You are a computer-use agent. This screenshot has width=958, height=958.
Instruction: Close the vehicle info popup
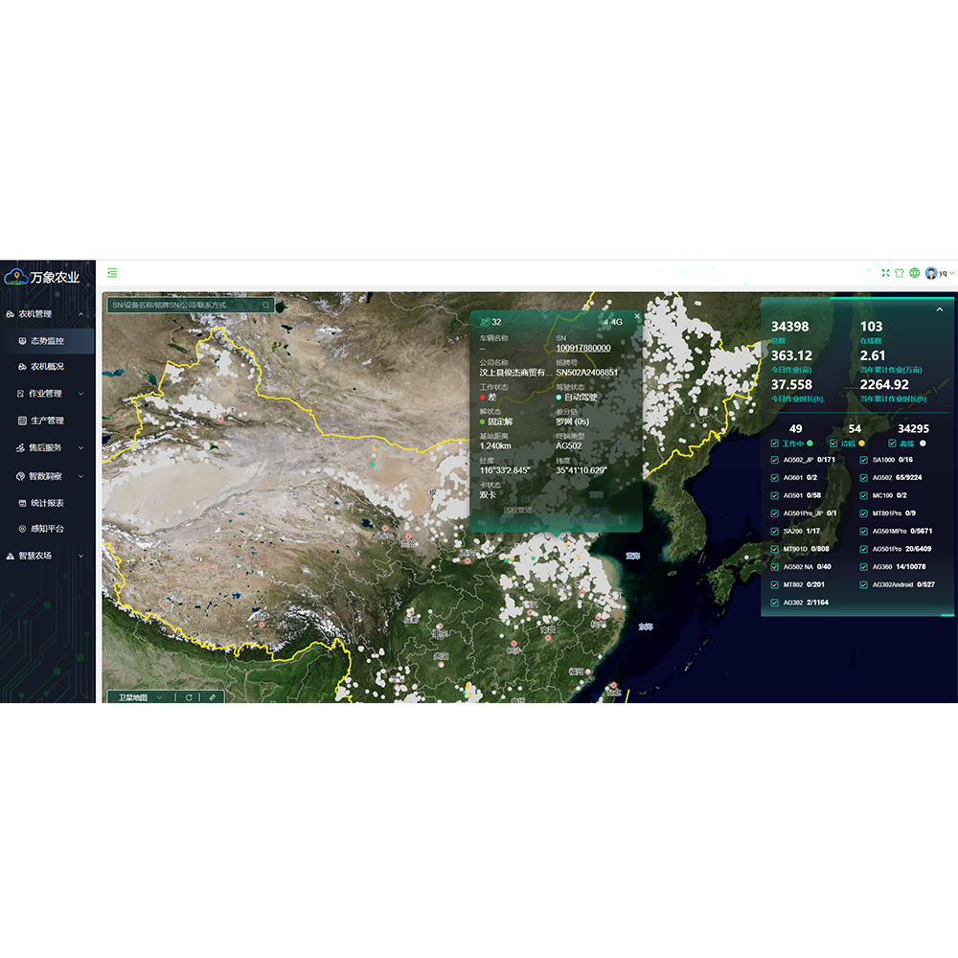click(637, 316)
